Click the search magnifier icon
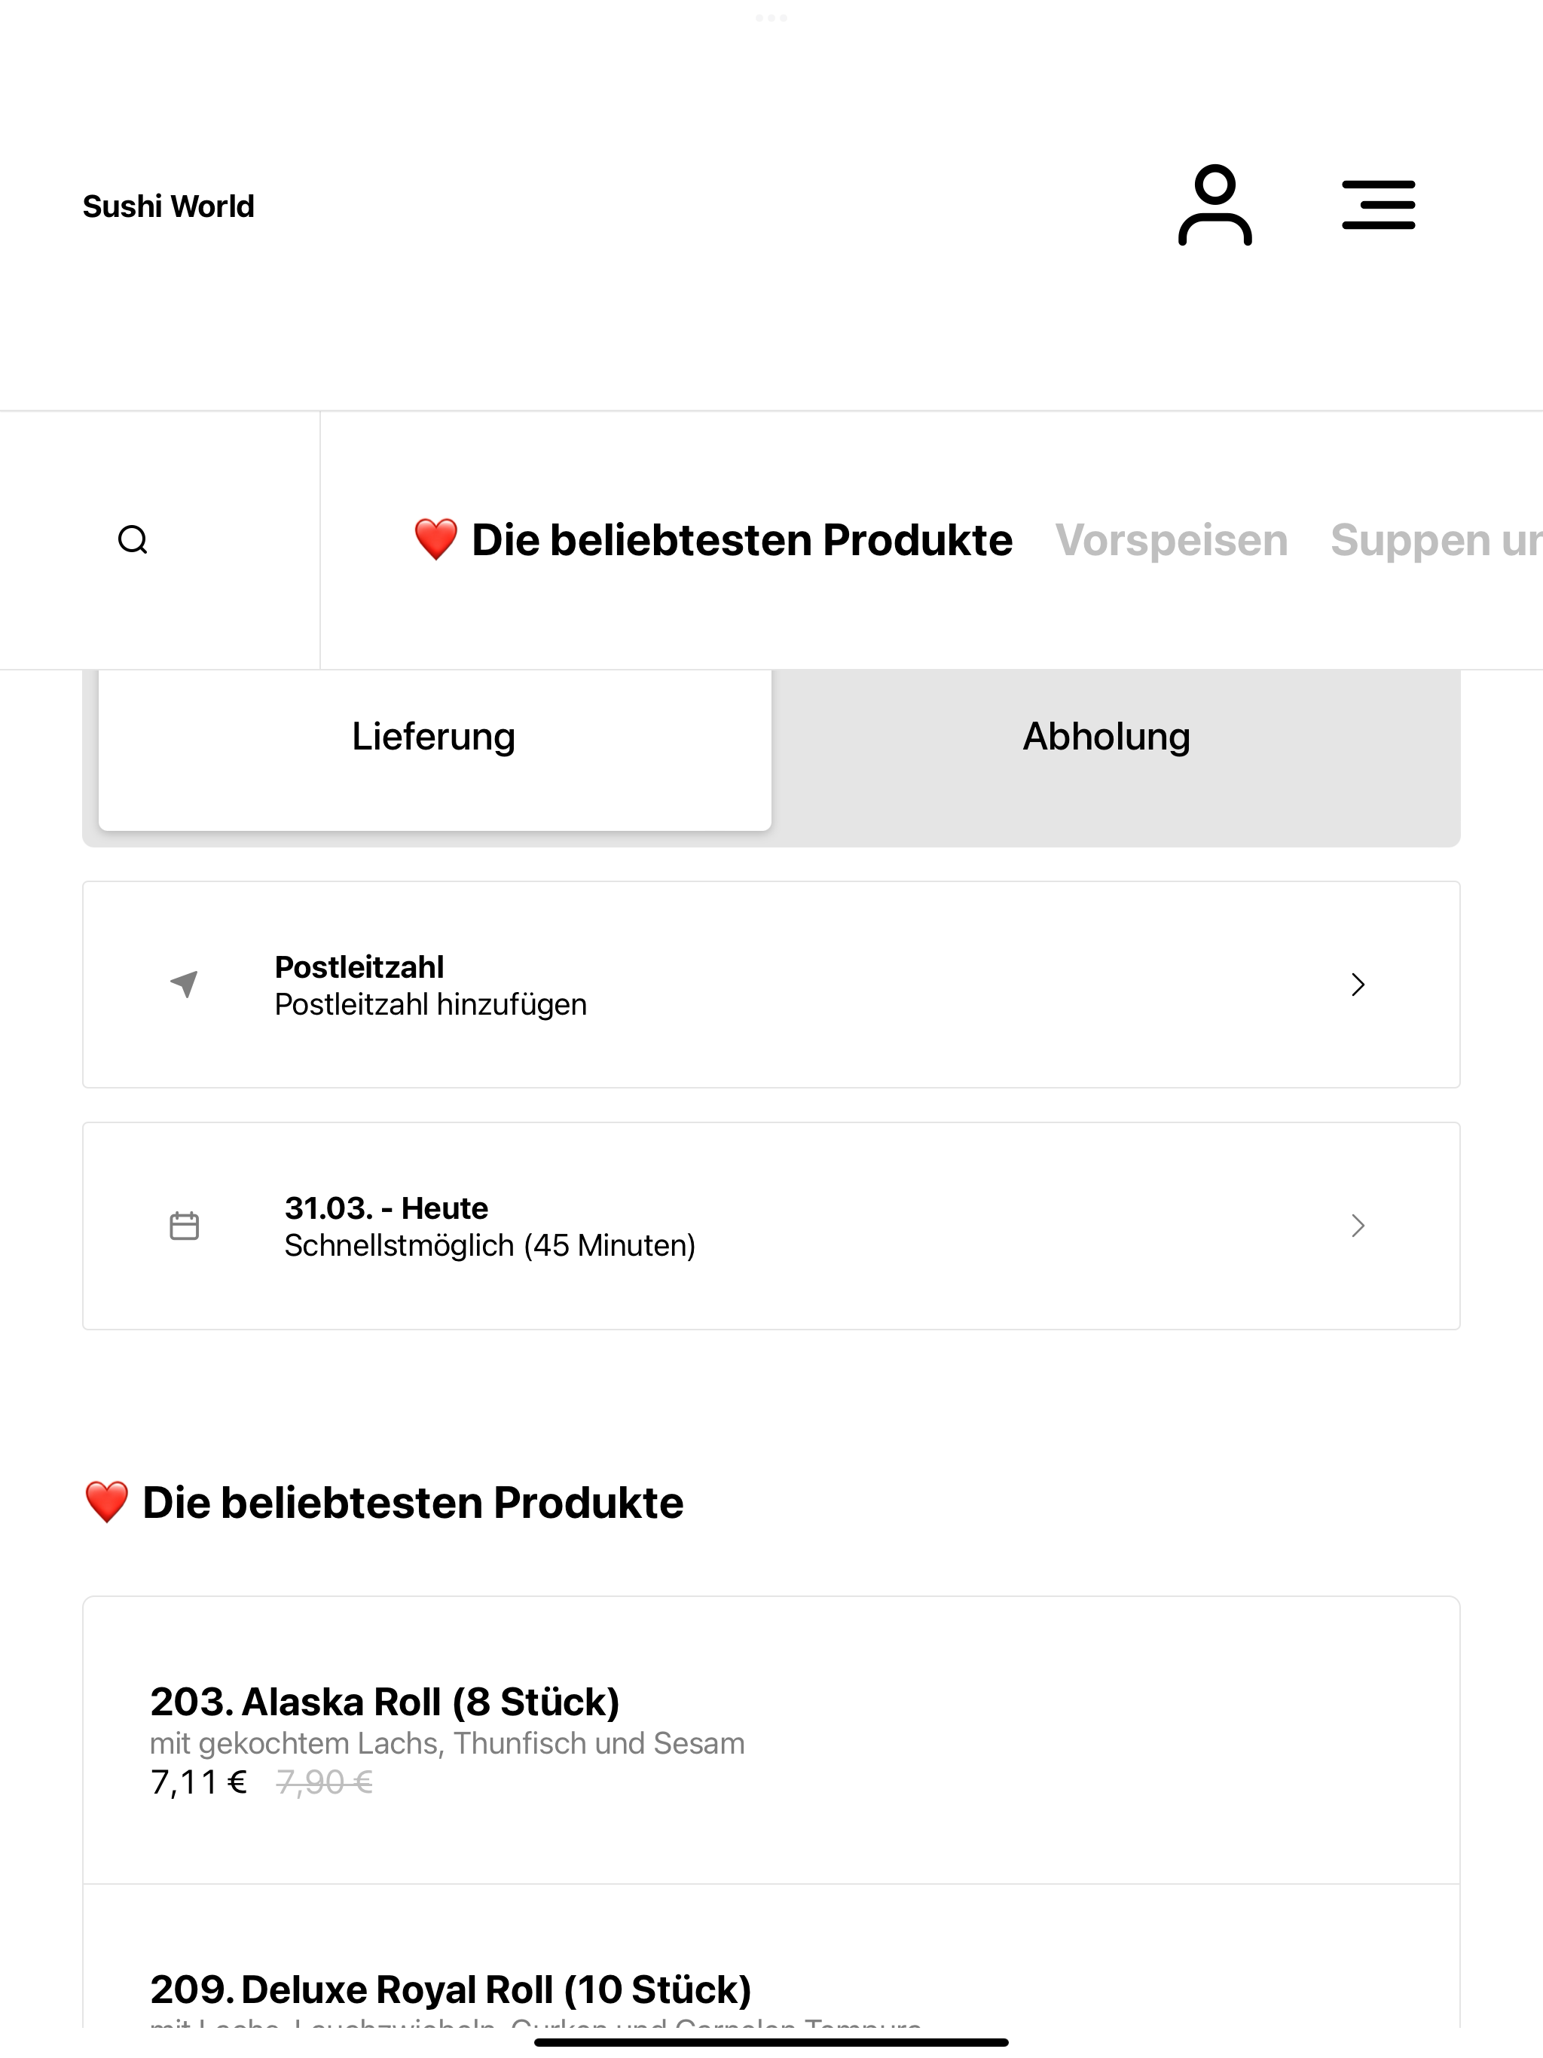1543x2058 pixels. [x=133, y=539]
